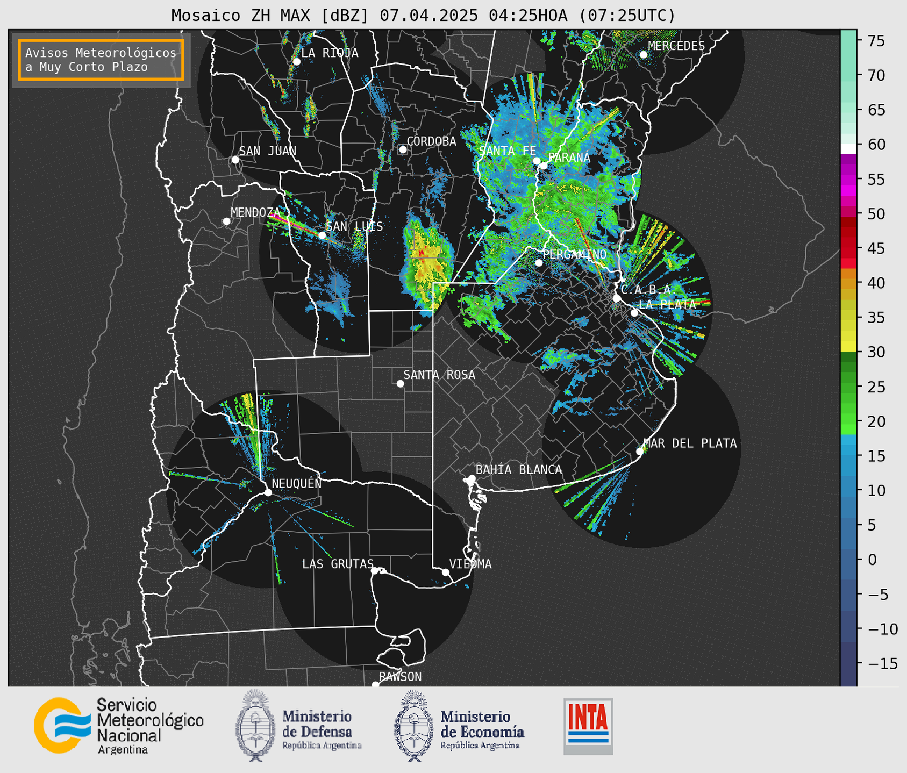Screen dimensions: 907x773
Task: Click the Ministerio de Defensa emblem
Action: pyautogui.click(x=256, y=726)
